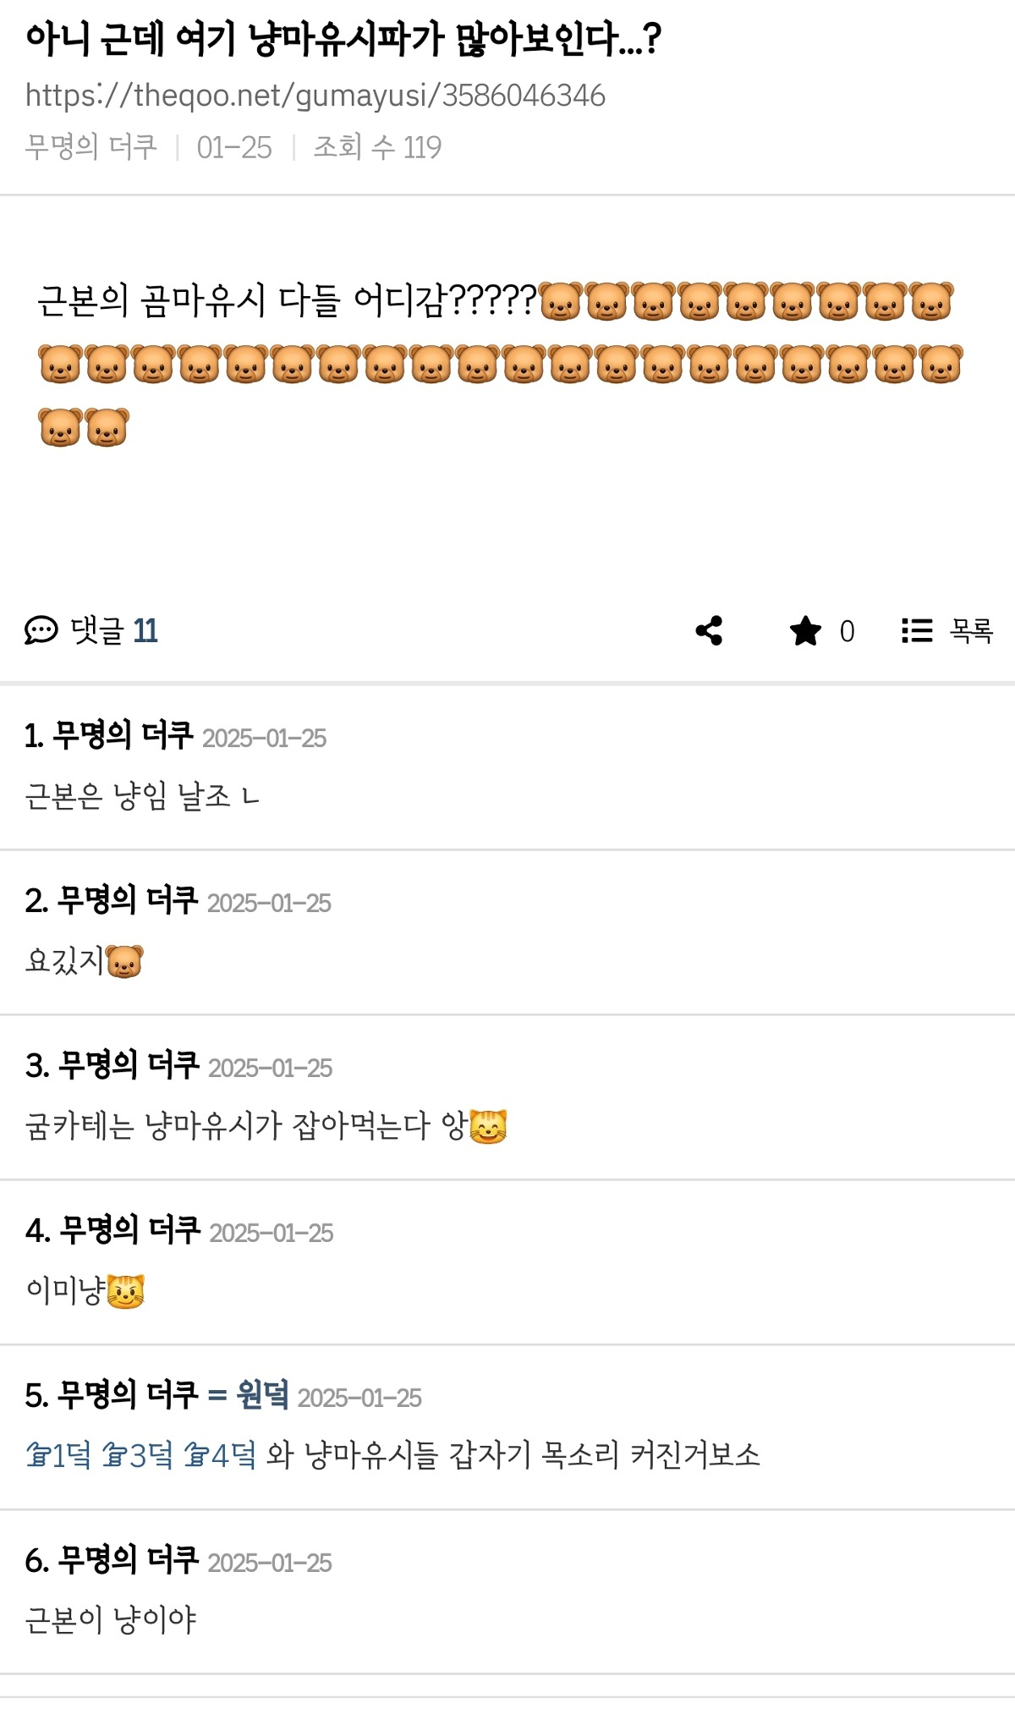Tap the star scrap icon

pos(805,630)
